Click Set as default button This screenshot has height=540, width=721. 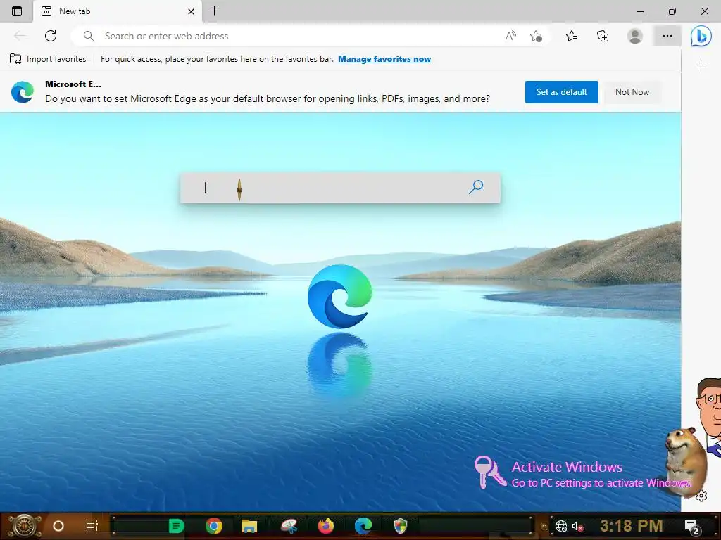(561, 92)
